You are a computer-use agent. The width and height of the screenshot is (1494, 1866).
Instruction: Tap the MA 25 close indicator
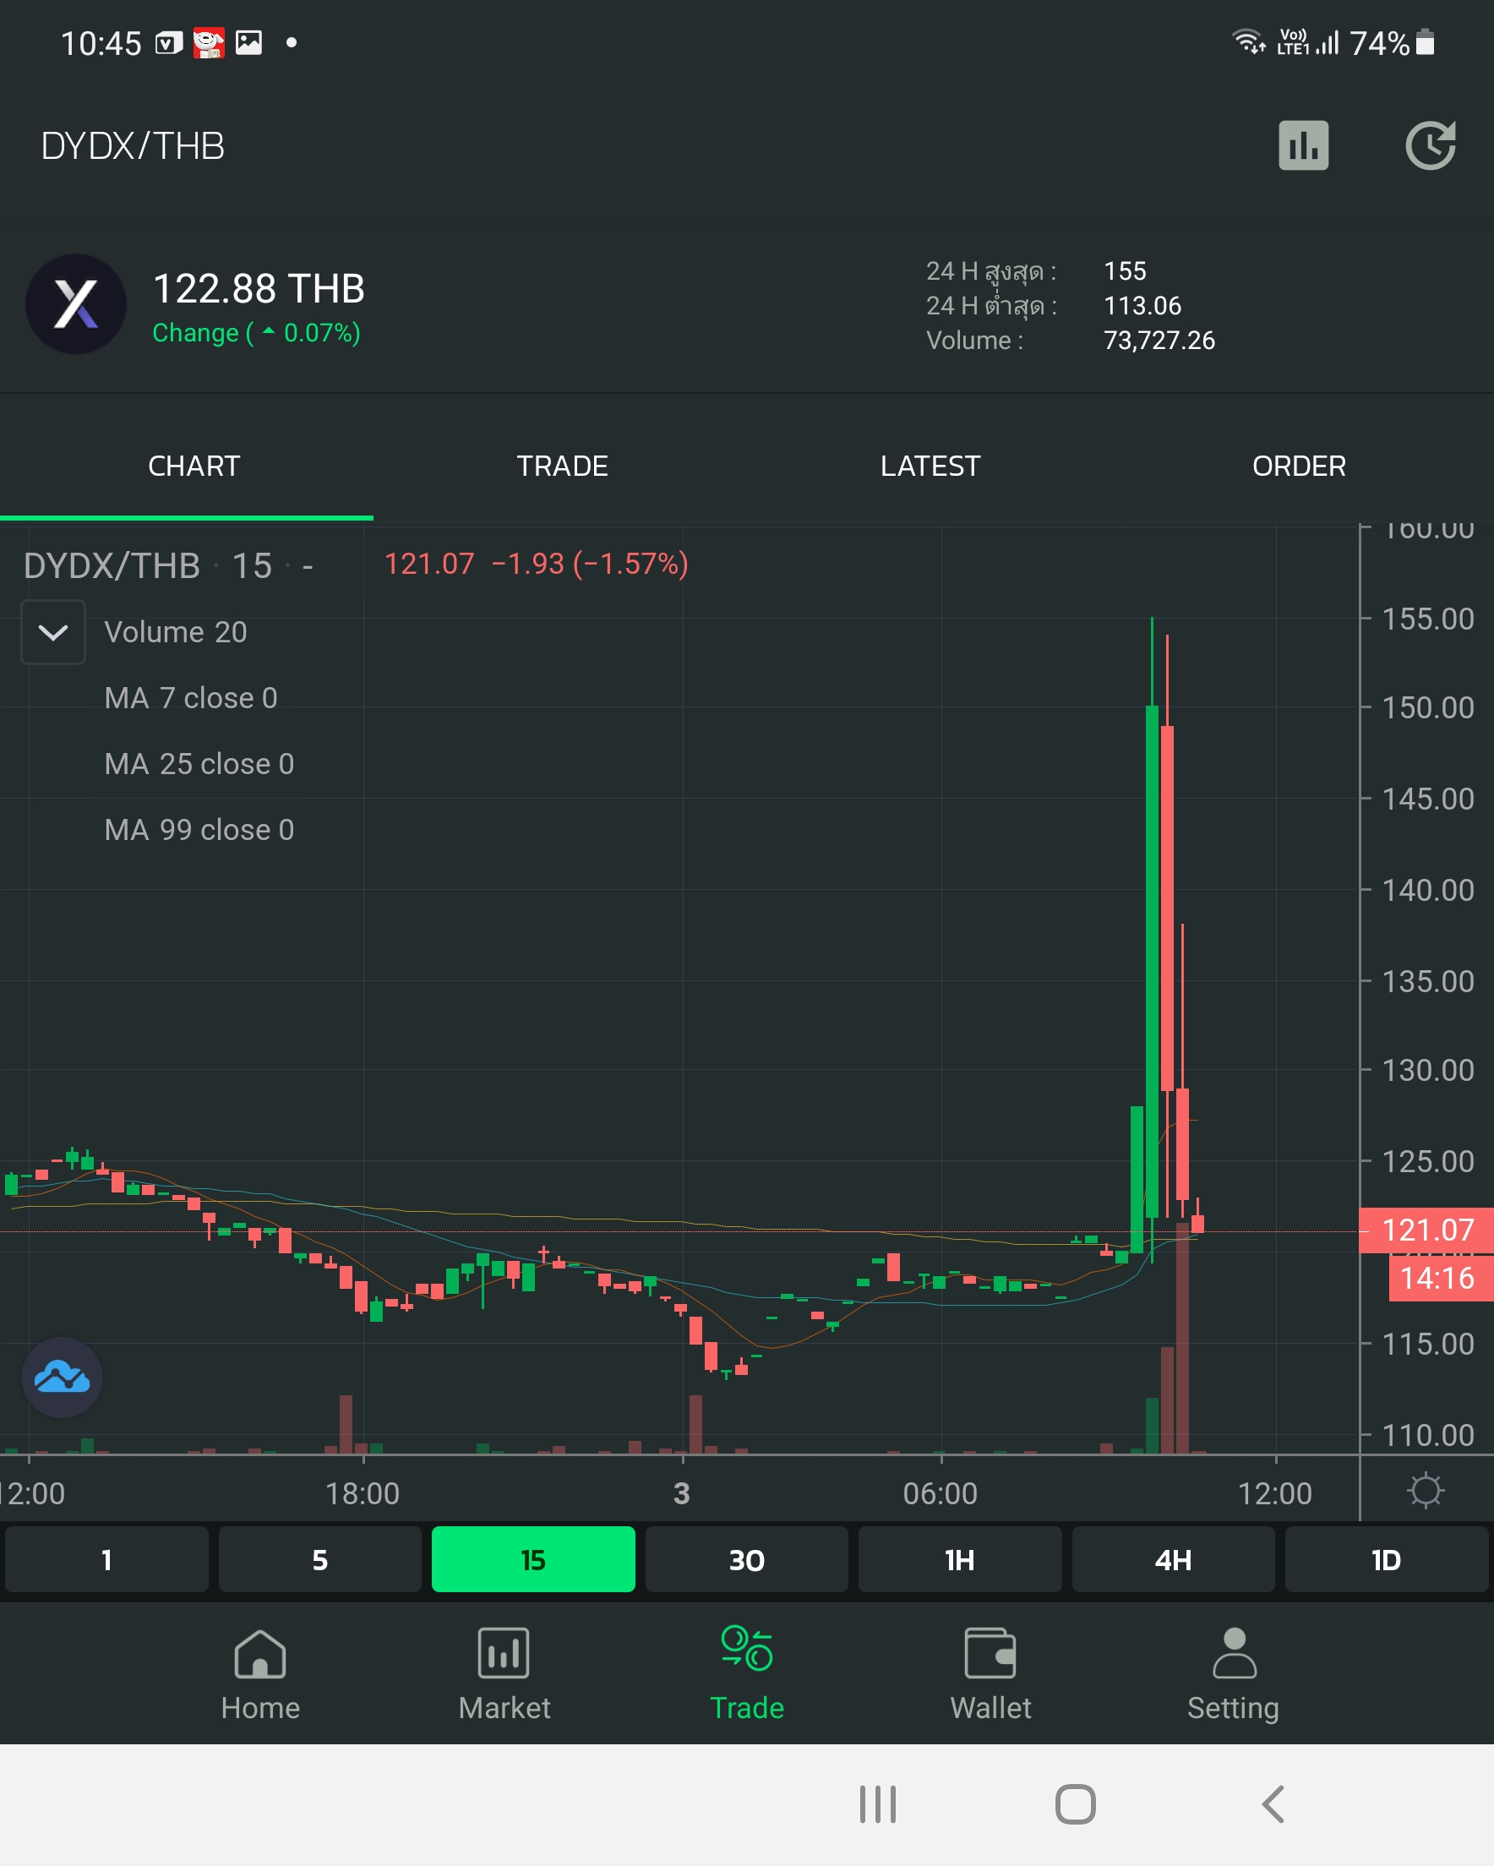tap(199, 763)
